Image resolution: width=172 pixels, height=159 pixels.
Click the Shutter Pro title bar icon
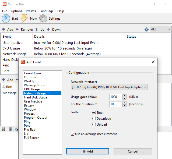[x=5, y=4]
